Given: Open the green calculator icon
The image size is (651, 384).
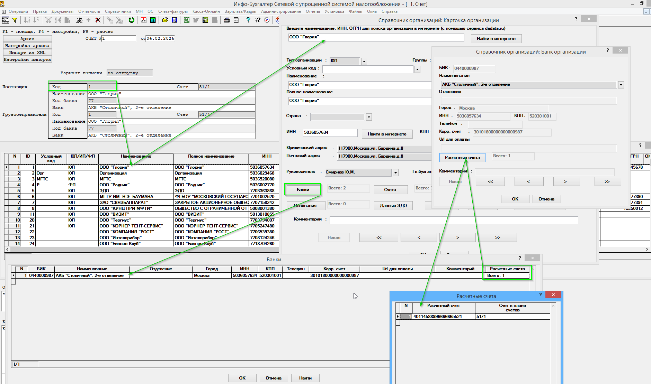Looking at the screenshot, I should pyautogui.click(x=153, y=20).
